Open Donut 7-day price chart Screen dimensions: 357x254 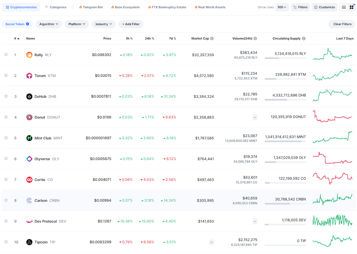point(332,117)
